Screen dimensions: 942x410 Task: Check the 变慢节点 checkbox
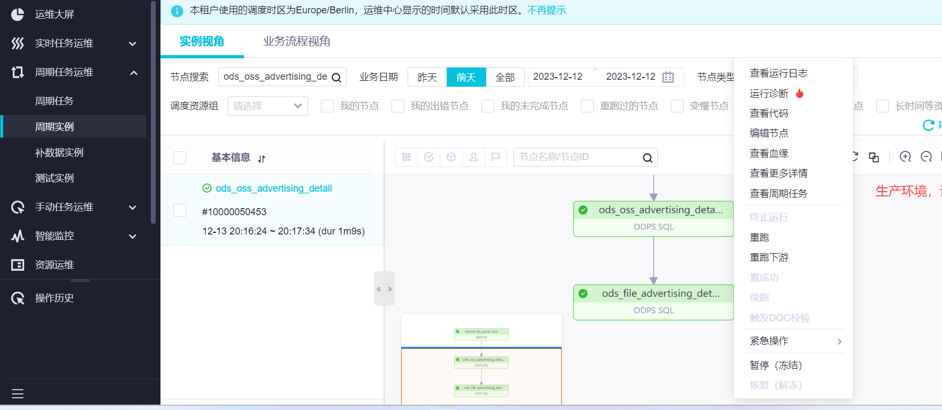click(x=677, y=106)
